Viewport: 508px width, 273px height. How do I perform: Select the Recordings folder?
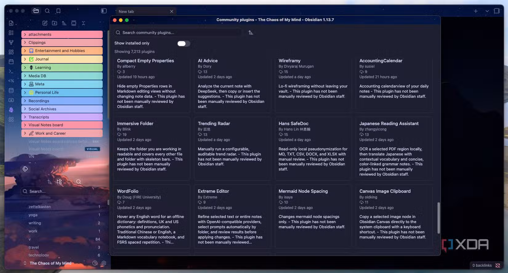coord(62,101)
